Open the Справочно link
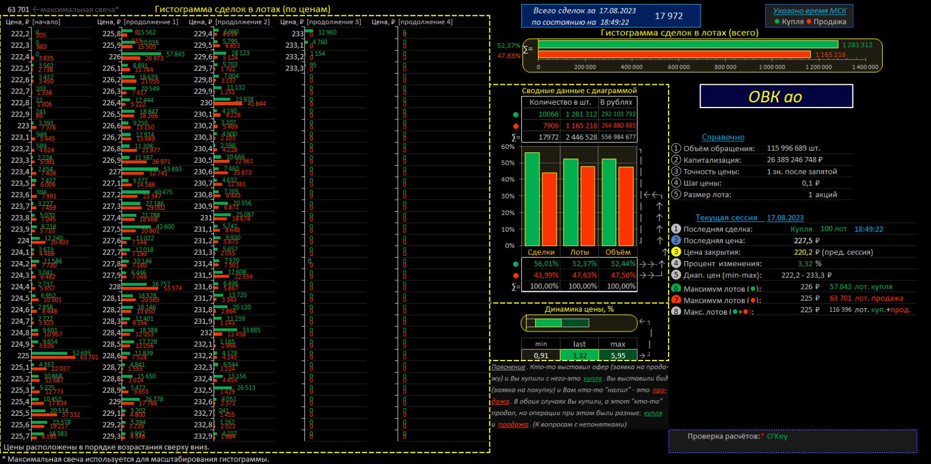Viewport: 931px width, 464px height. click(723, 137)
